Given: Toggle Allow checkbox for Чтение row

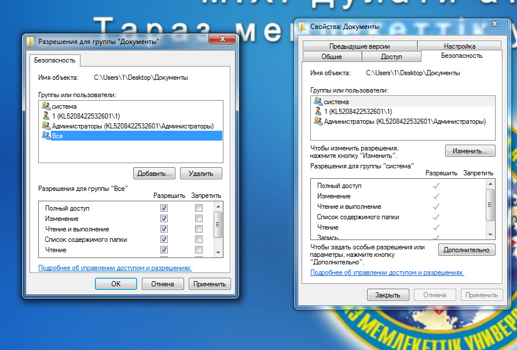Looking at the screenshot, I should click(164, 249).
